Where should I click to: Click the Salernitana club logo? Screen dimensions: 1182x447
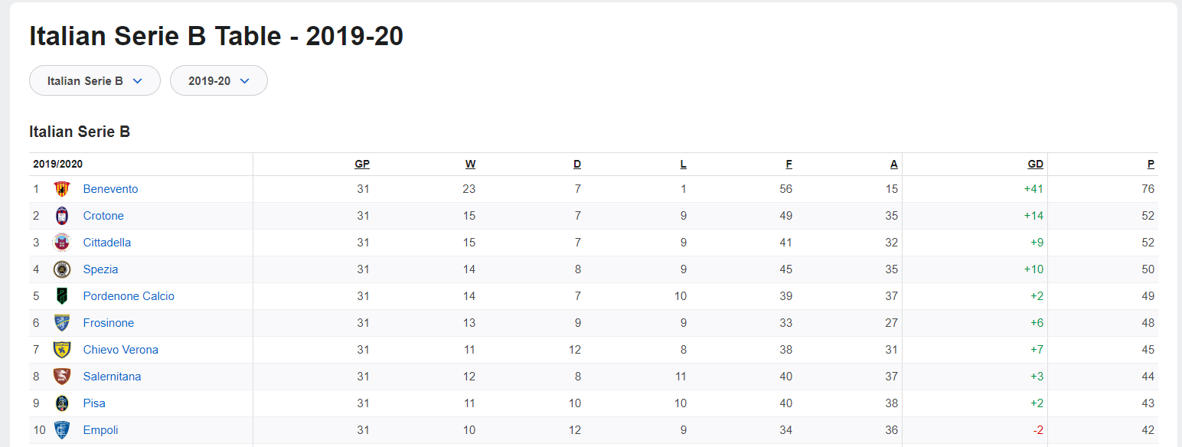[62, 377]
